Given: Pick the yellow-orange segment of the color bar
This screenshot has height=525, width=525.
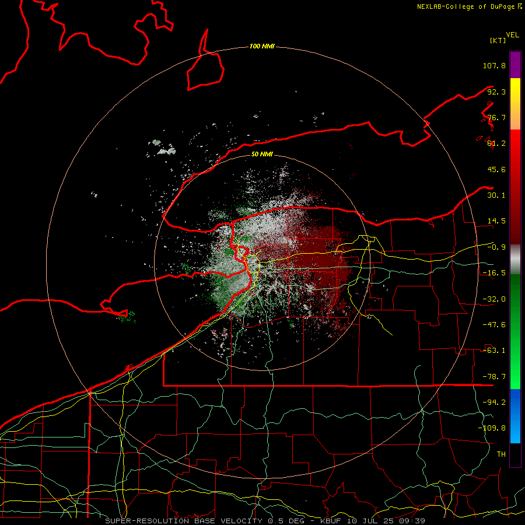Looking at the screenshot, I should pos(515,104).
